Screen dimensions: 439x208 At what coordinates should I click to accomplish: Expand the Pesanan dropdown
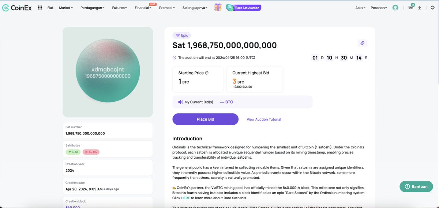pos(379,8)
